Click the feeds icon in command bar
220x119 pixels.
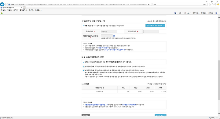pos(180,13)
